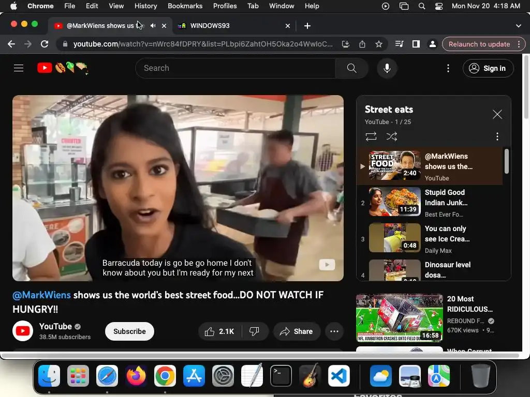
Task: Open the 20 Most RIDICULOUS video thumbnail
Action: pos(399,318)
